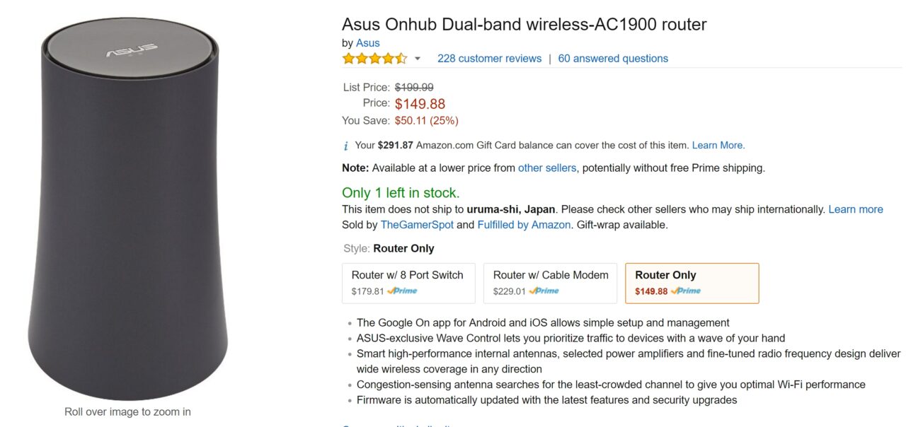906x427 pixels.
Task: Click the Fulfilled by Amazon link
Action: tap(524, 225)
